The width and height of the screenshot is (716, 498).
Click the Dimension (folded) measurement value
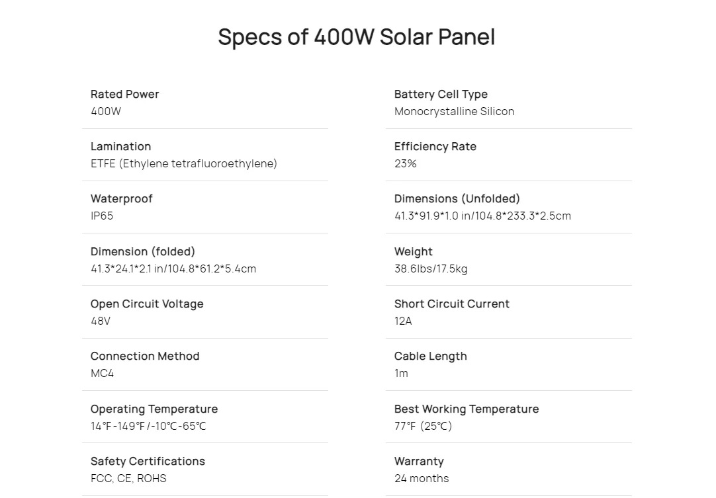point(173,269)
